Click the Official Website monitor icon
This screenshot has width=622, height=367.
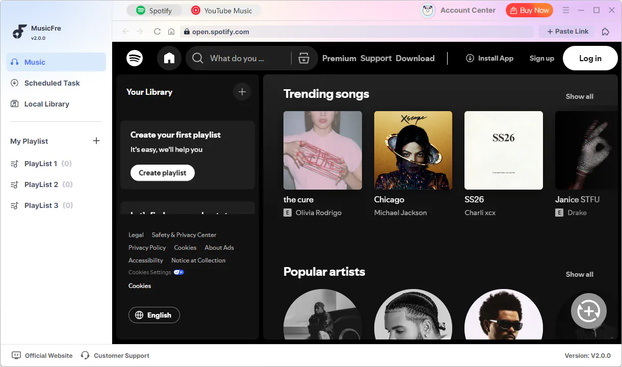click(16, 355)
